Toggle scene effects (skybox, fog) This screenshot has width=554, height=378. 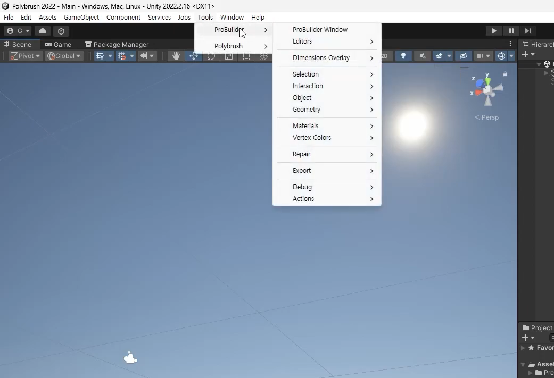[x=439, y=56]
